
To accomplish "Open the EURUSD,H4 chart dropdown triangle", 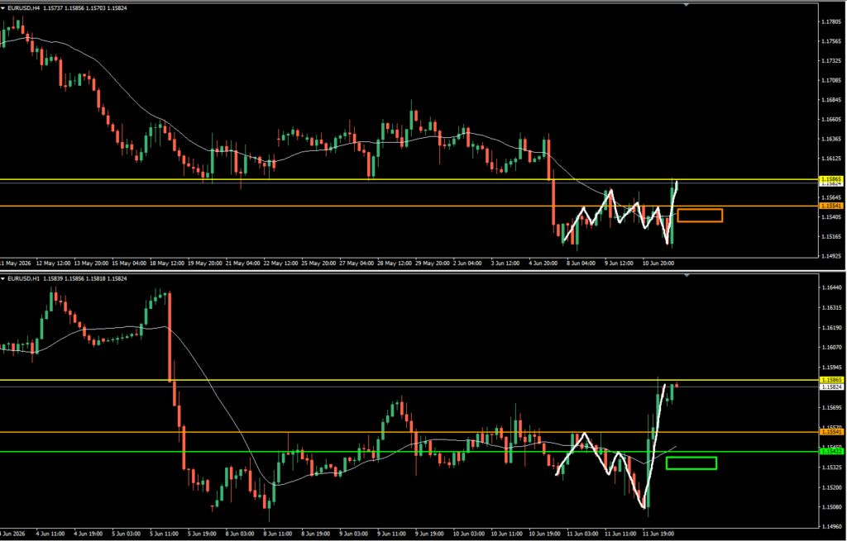I will [3, 8].
